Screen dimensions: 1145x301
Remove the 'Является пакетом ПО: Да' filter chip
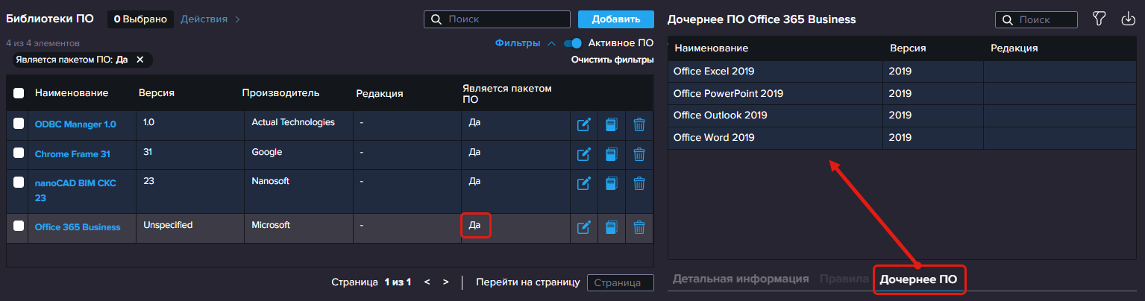[139, 60]
